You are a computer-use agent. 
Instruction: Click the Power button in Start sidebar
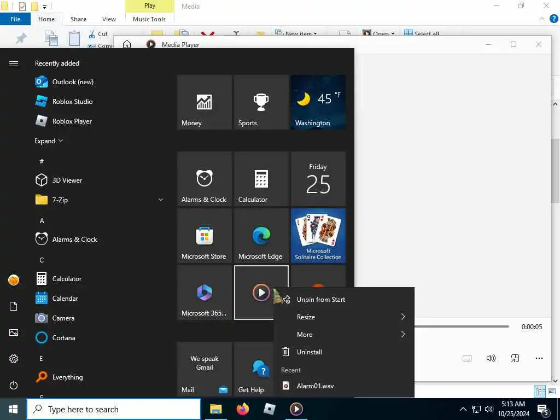pos(14,385)
